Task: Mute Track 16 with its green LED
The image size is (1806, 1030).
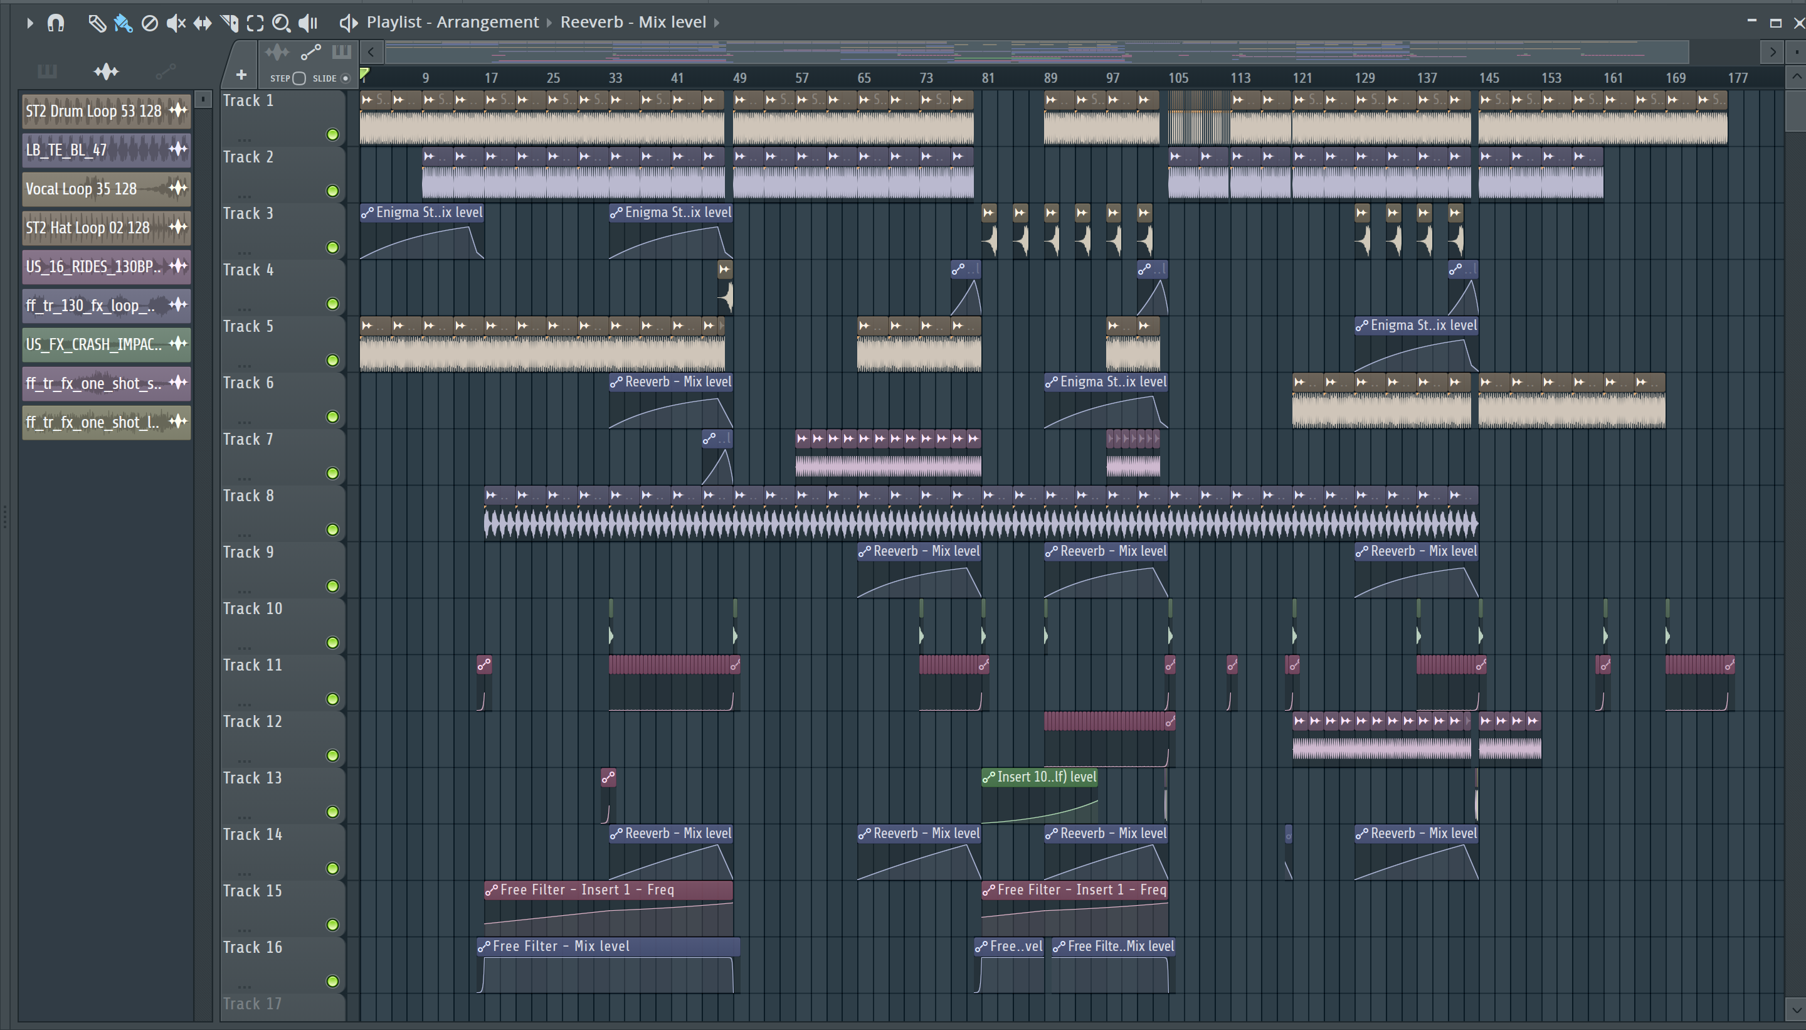Action: [x=332, y=981]
